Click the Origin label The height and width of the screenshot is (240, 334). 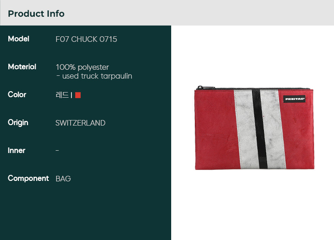pos(18,123)
